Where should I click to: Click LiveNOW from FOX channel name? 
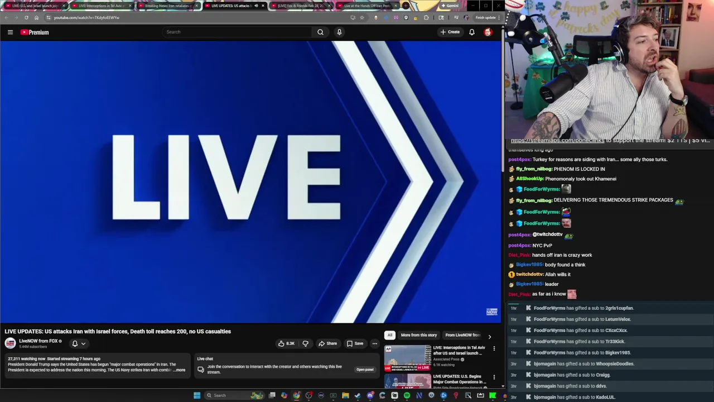38,341
